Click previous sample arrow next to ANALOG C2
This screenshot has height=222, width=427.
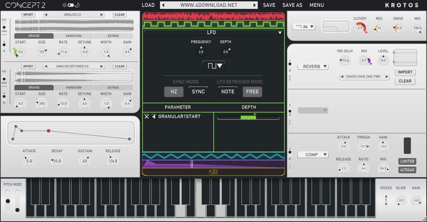[x=46, y=15]
